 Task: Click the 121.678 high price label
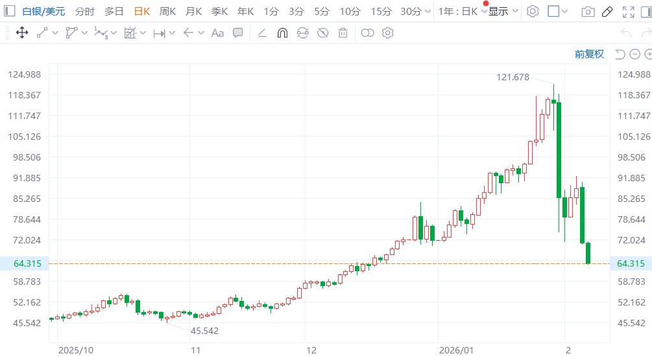coord(513,78)
